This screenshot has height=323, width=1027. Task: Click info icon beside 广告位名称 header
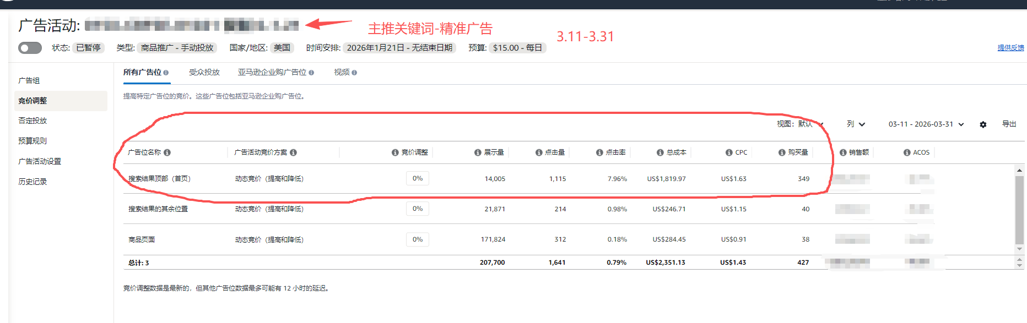click(x=167, y=152)
